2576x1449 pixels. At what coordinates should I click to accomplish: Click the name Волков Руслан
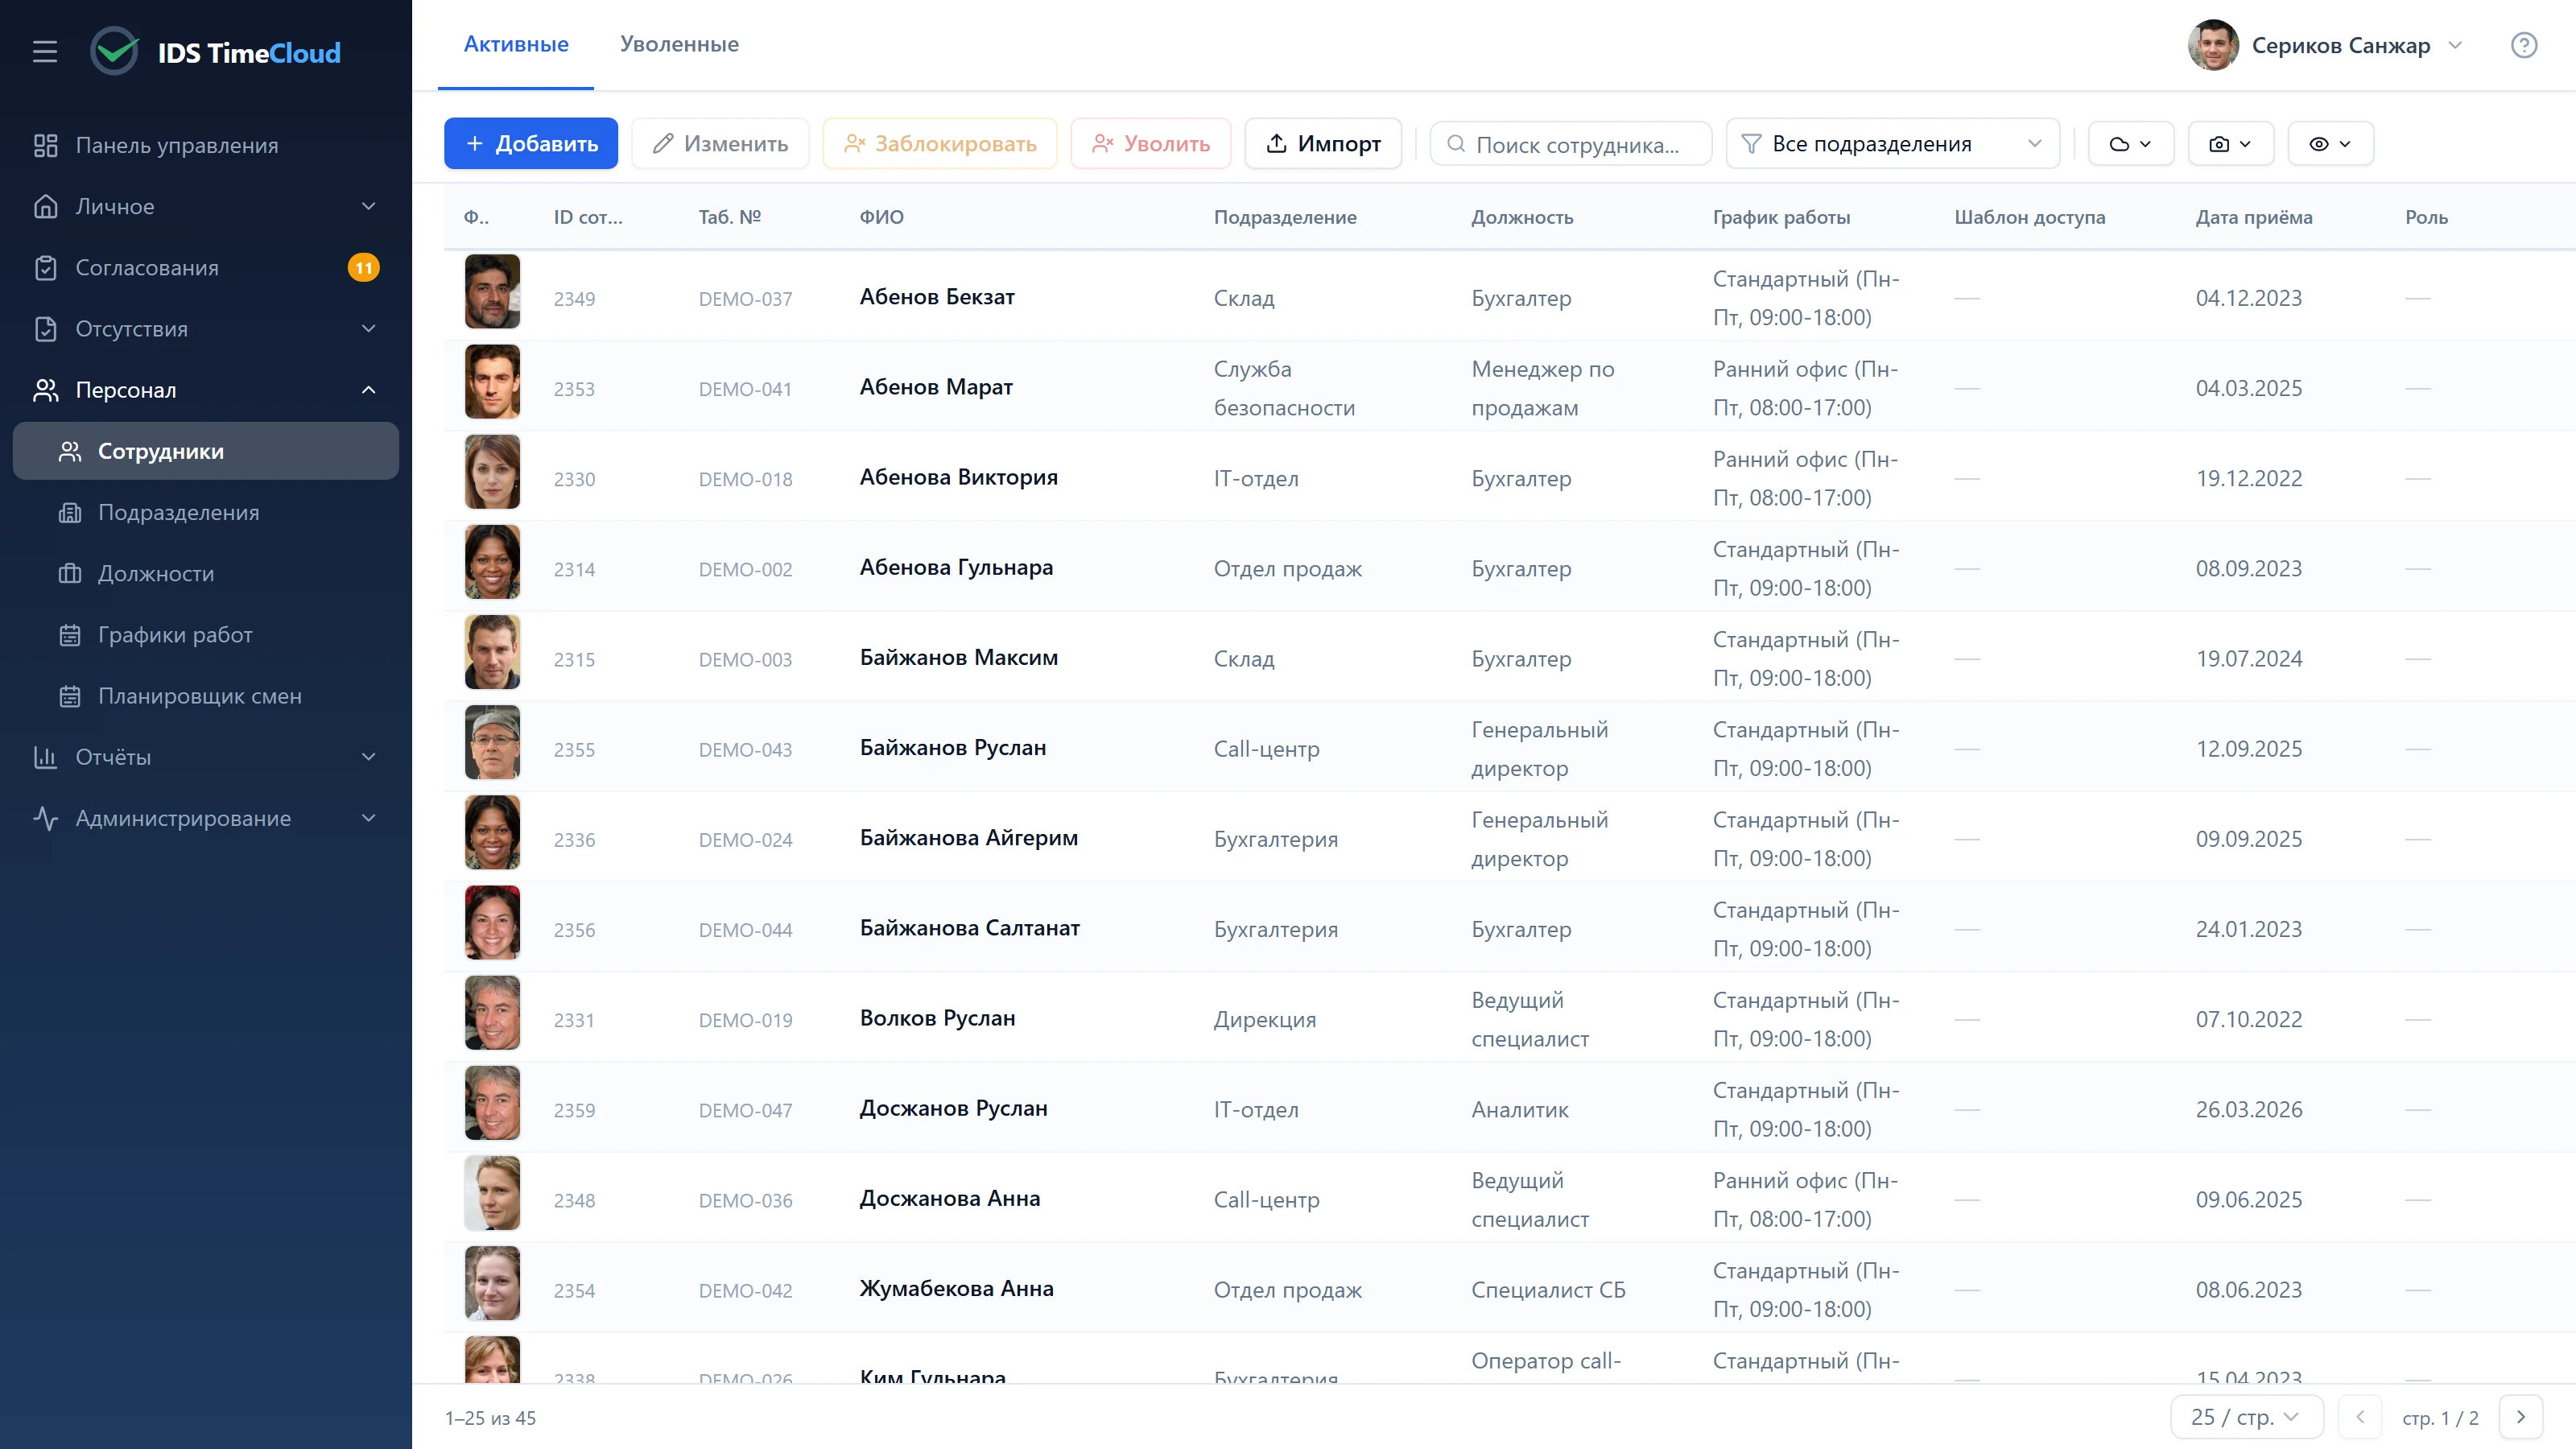(937, 1018)
